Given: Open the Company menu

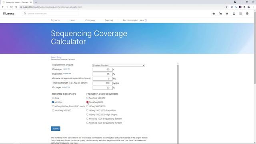Looking at the screenshot, I should (x=90, y=20).
